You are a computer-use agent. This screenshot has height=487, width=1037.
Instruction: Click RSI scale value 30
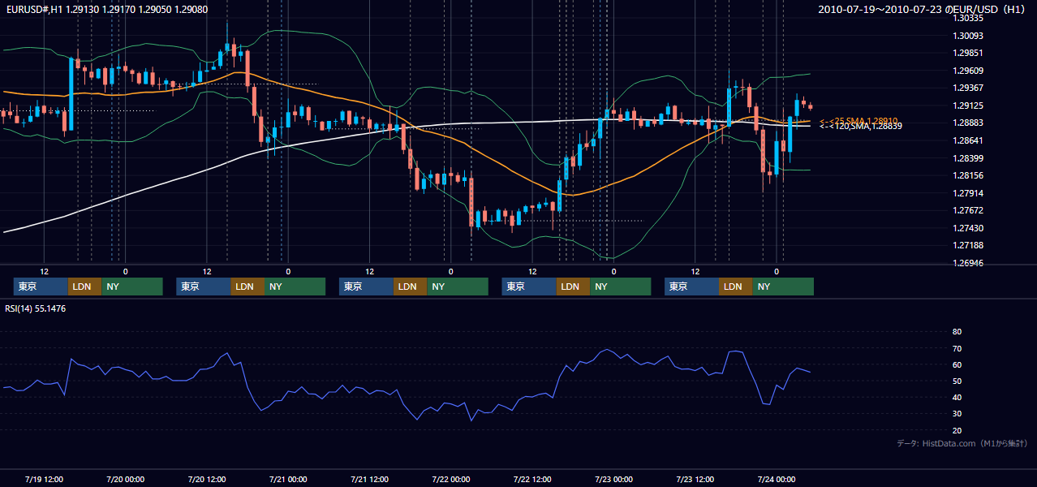click(x=957, y=414)
